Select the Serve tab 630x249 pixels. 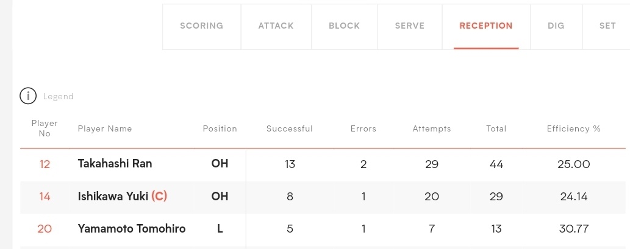[x=410, y=26]
